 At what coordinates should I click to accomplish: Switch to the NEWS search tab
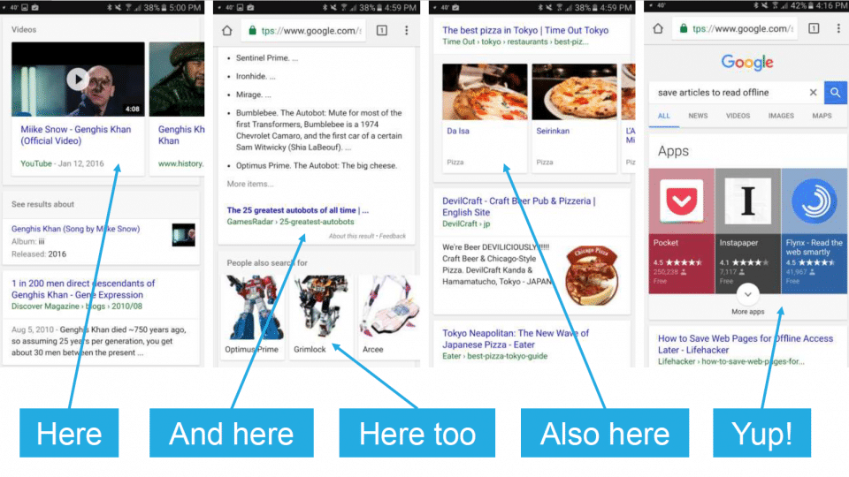tap(698, 116)
